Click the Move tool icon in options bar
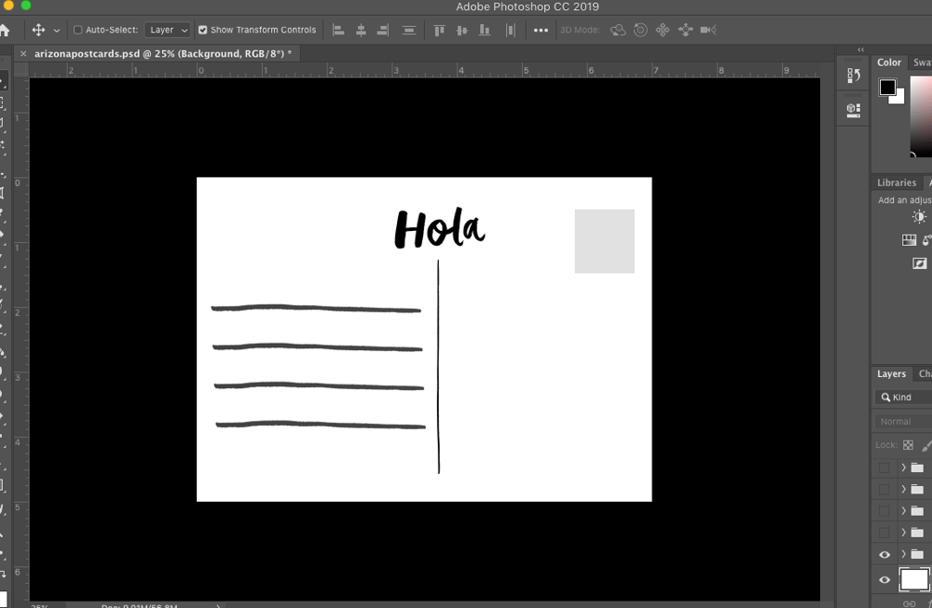 click(38, 30)
